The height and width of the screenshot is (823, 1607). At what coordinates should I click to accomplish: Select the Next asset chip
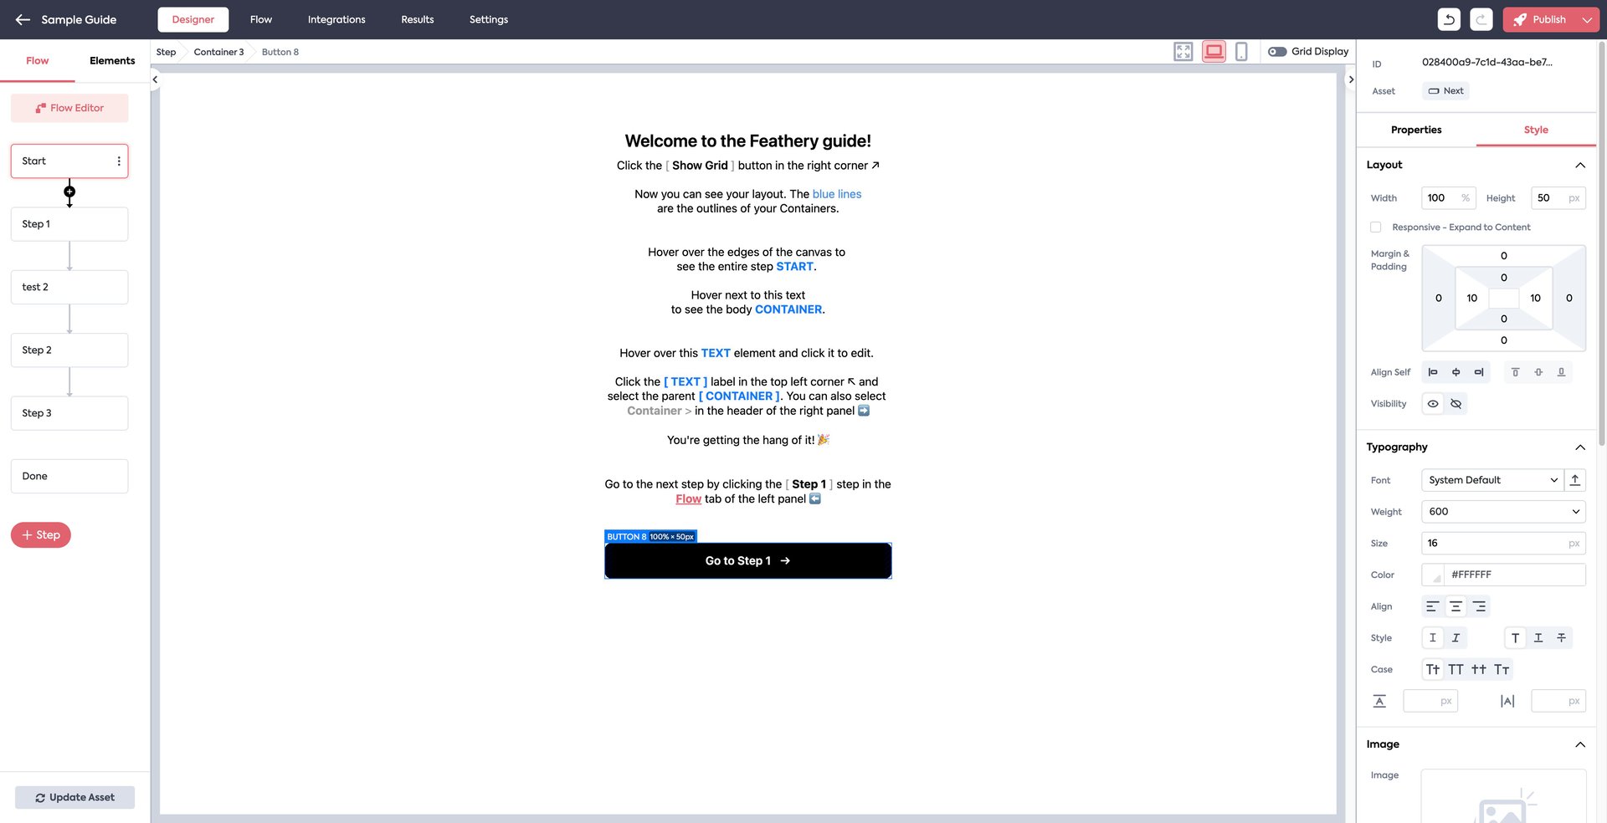point(1445,91)
